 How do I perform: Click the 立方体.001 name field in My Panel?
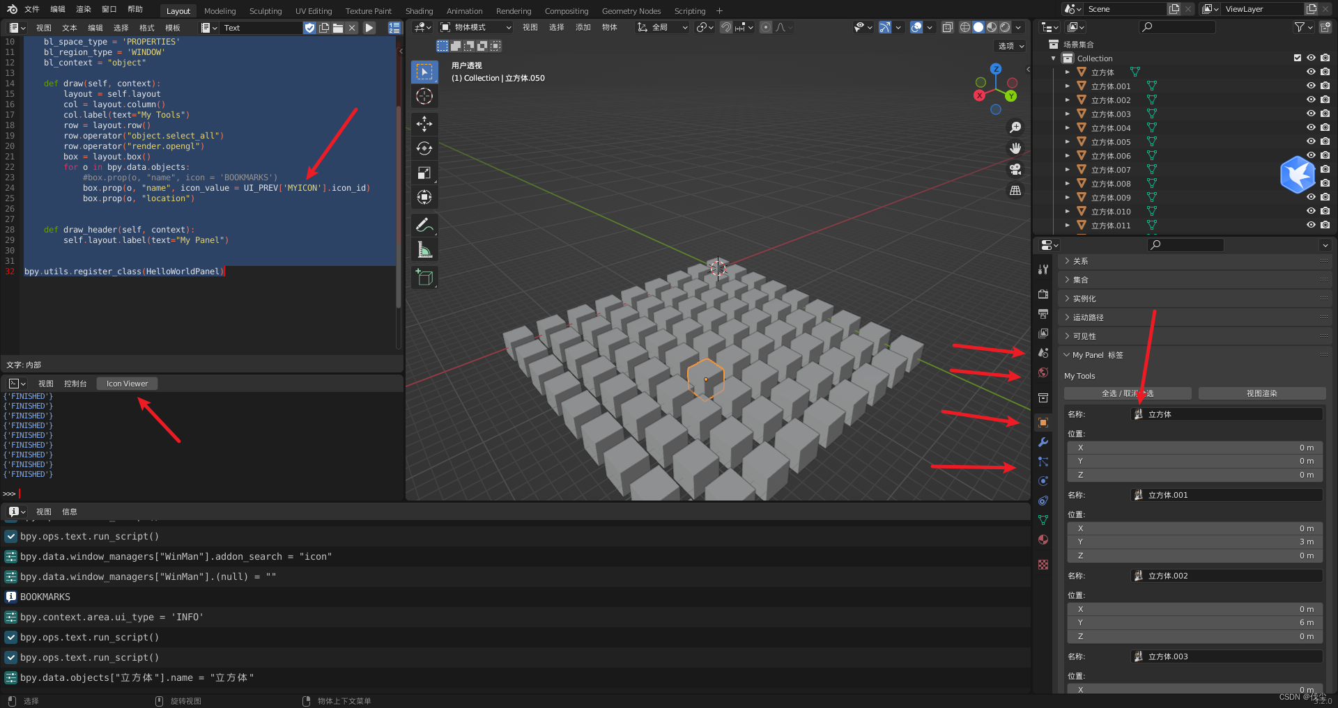[x=1226, y=495]
